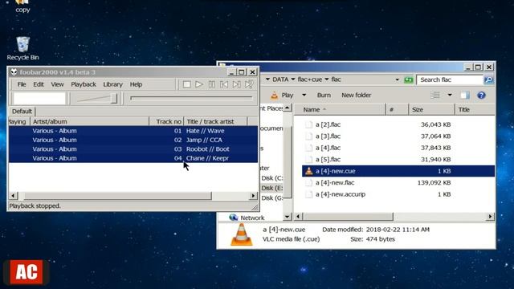This screenshot has width=514, height=289.
Task: Click the file icon of a [2].flac
Action: [308, 124]
